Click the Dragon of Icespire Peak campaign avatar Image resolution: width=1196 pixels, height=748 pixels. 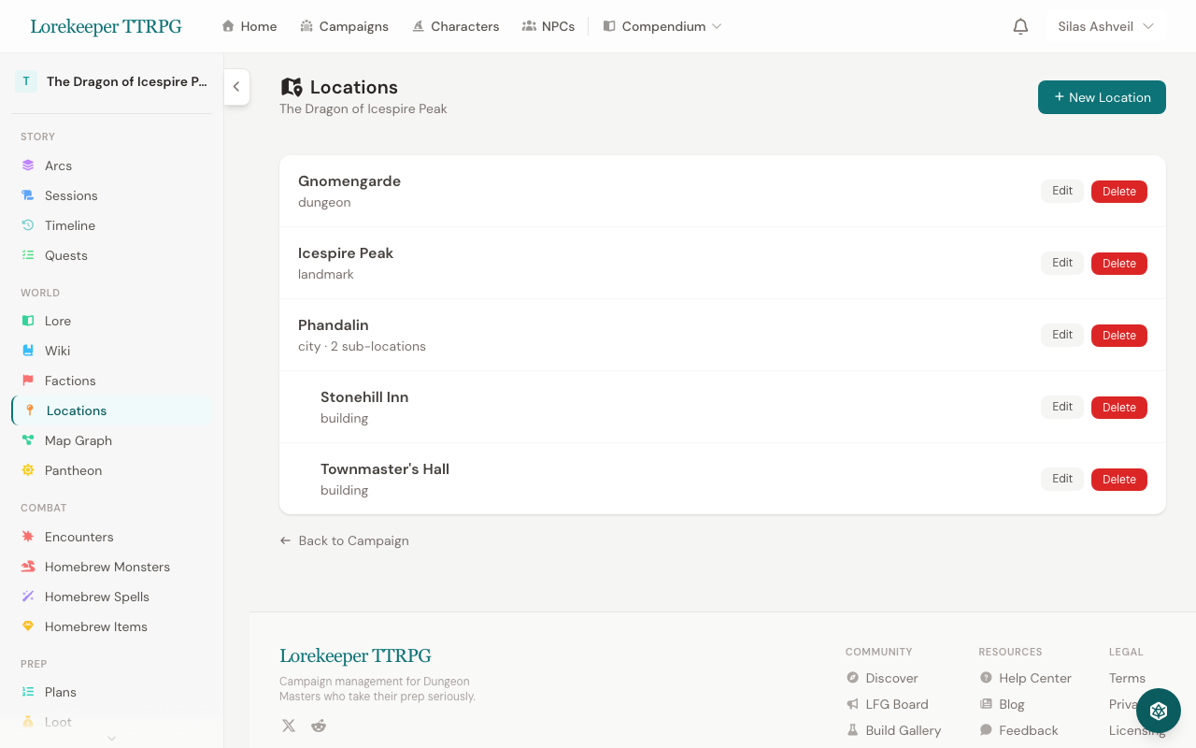(x=24, y=81)
